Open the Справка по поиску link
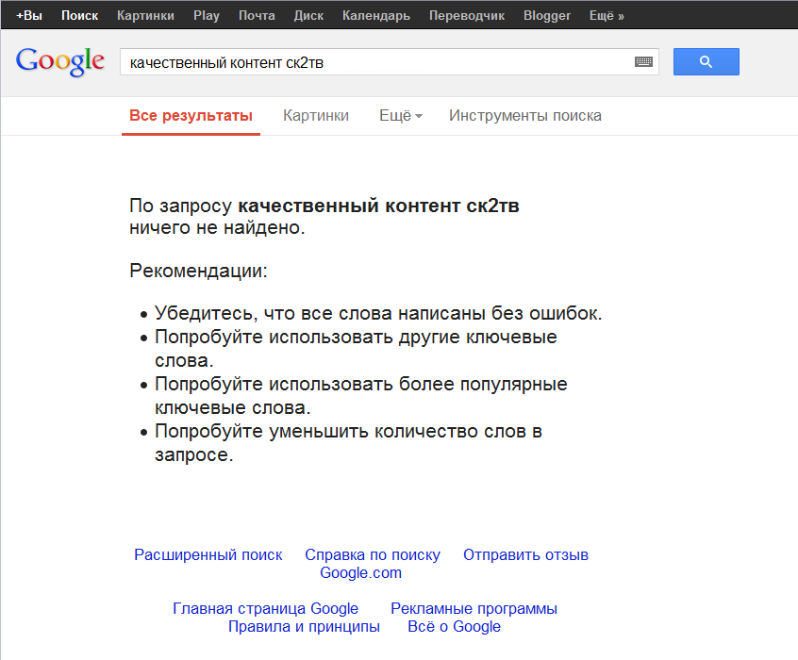The width and height of the screenshot is (798, 660). [373, 554]
